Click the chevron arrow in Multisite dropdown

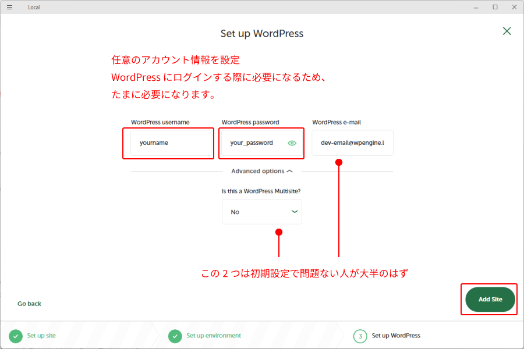[x=295, y=212]
